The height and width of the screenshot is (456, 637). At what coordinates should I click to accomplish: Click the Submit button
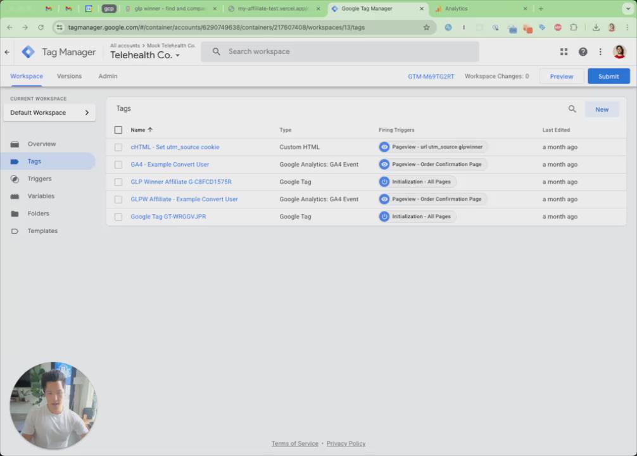(x=608, y=77)
